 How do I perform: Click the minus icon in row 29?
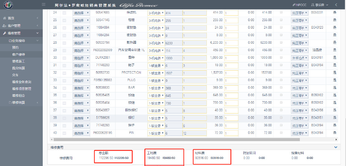click(64, 50)
